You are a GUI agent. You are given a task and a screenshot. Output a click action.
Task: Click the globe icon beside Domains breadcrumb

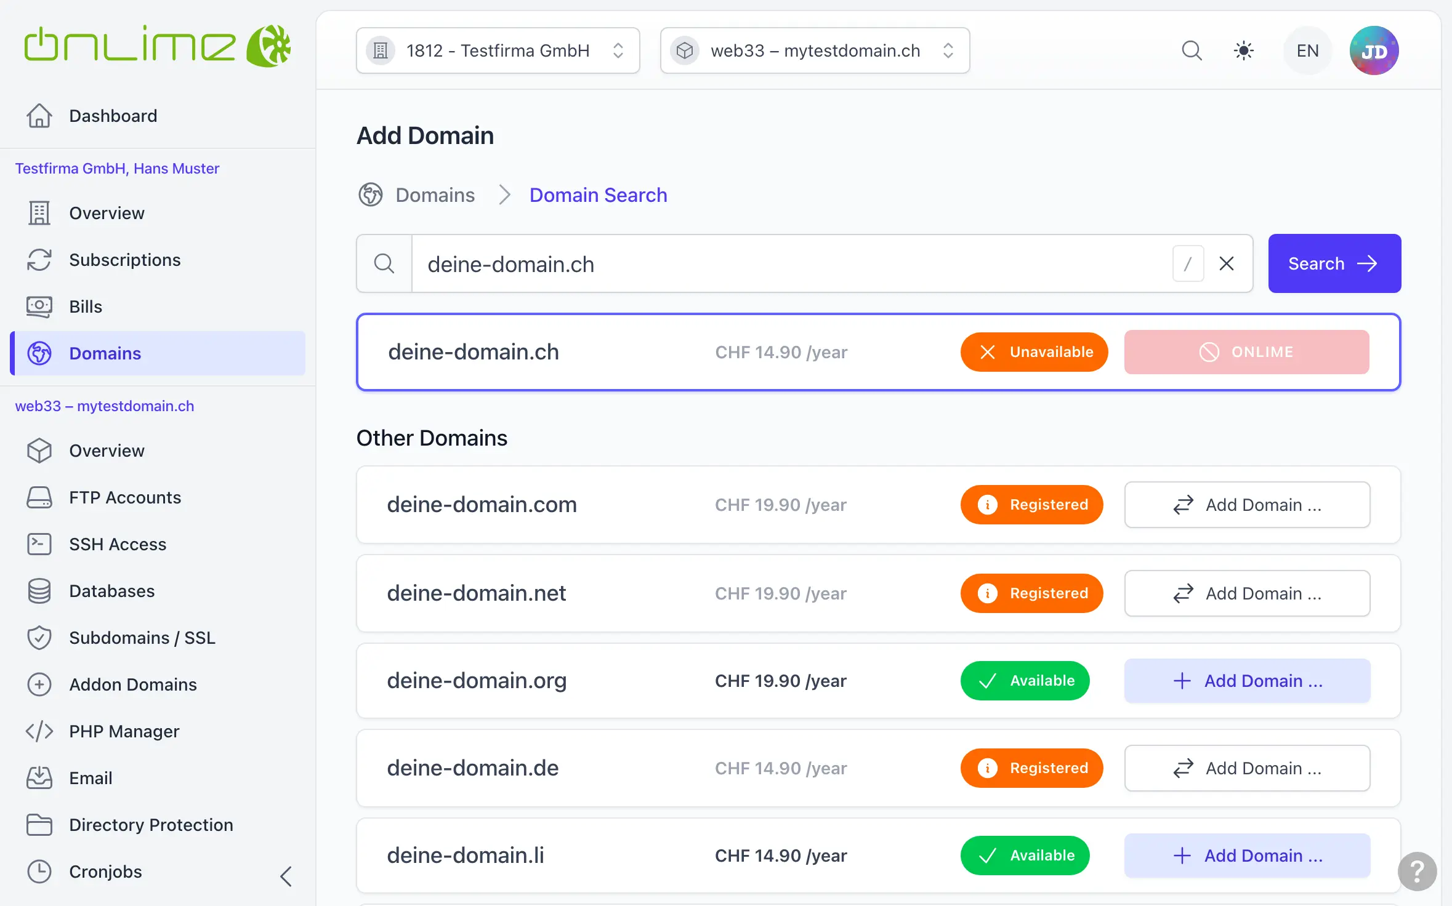click(371, 195)
